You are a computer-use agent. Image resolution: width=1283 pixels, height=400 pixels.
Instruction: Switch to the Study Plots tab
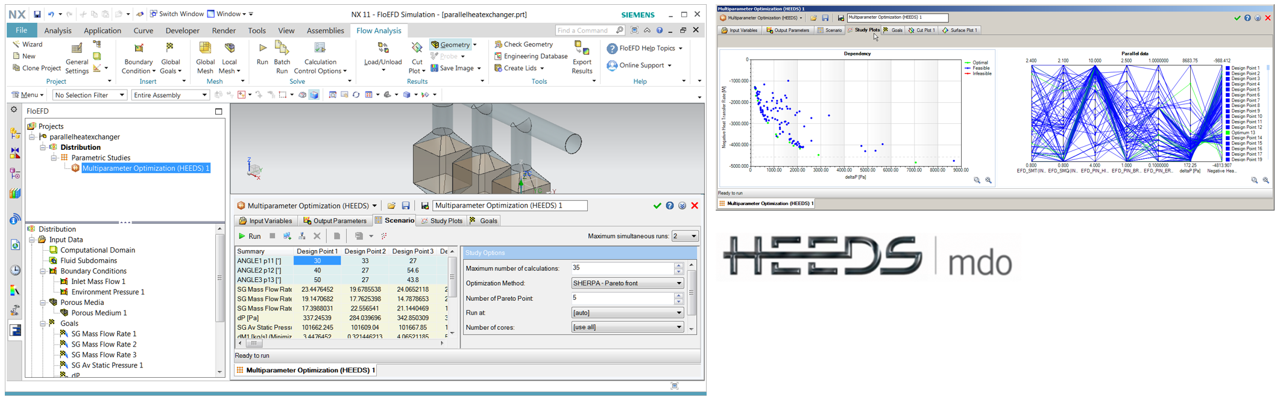point(441,221)
